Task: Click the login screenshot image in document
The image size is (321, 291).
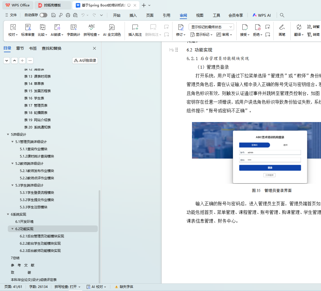Action: tap(256, 152)
